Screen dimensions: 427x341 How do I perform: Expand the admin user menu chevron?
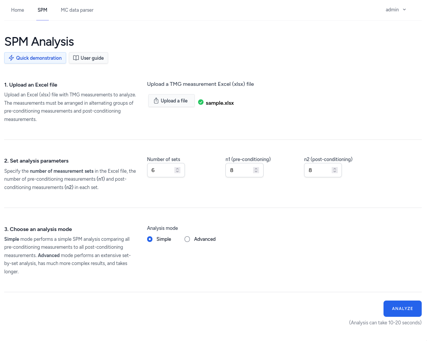click(x=404, y=10)
